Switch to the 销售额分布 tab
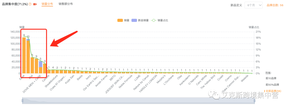This screenshot has height=108, width=288. (66, 4)
